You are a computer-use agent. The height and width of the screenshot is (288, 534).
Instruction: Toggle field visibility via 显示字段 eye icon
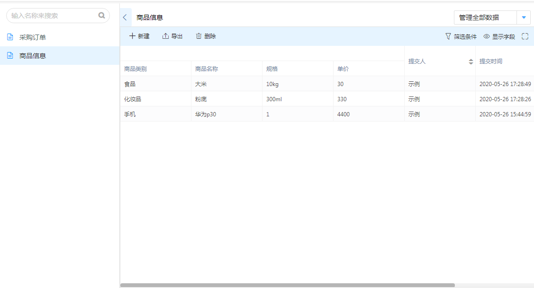[x=487, y=36]
